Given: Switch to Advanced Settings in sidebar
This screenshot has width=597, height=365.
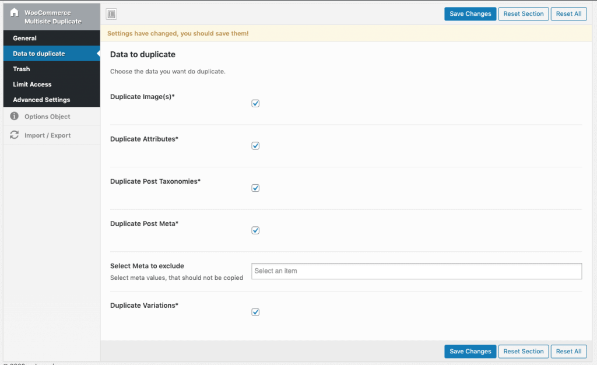Looking at the screenshot, I should pos(41,100).
